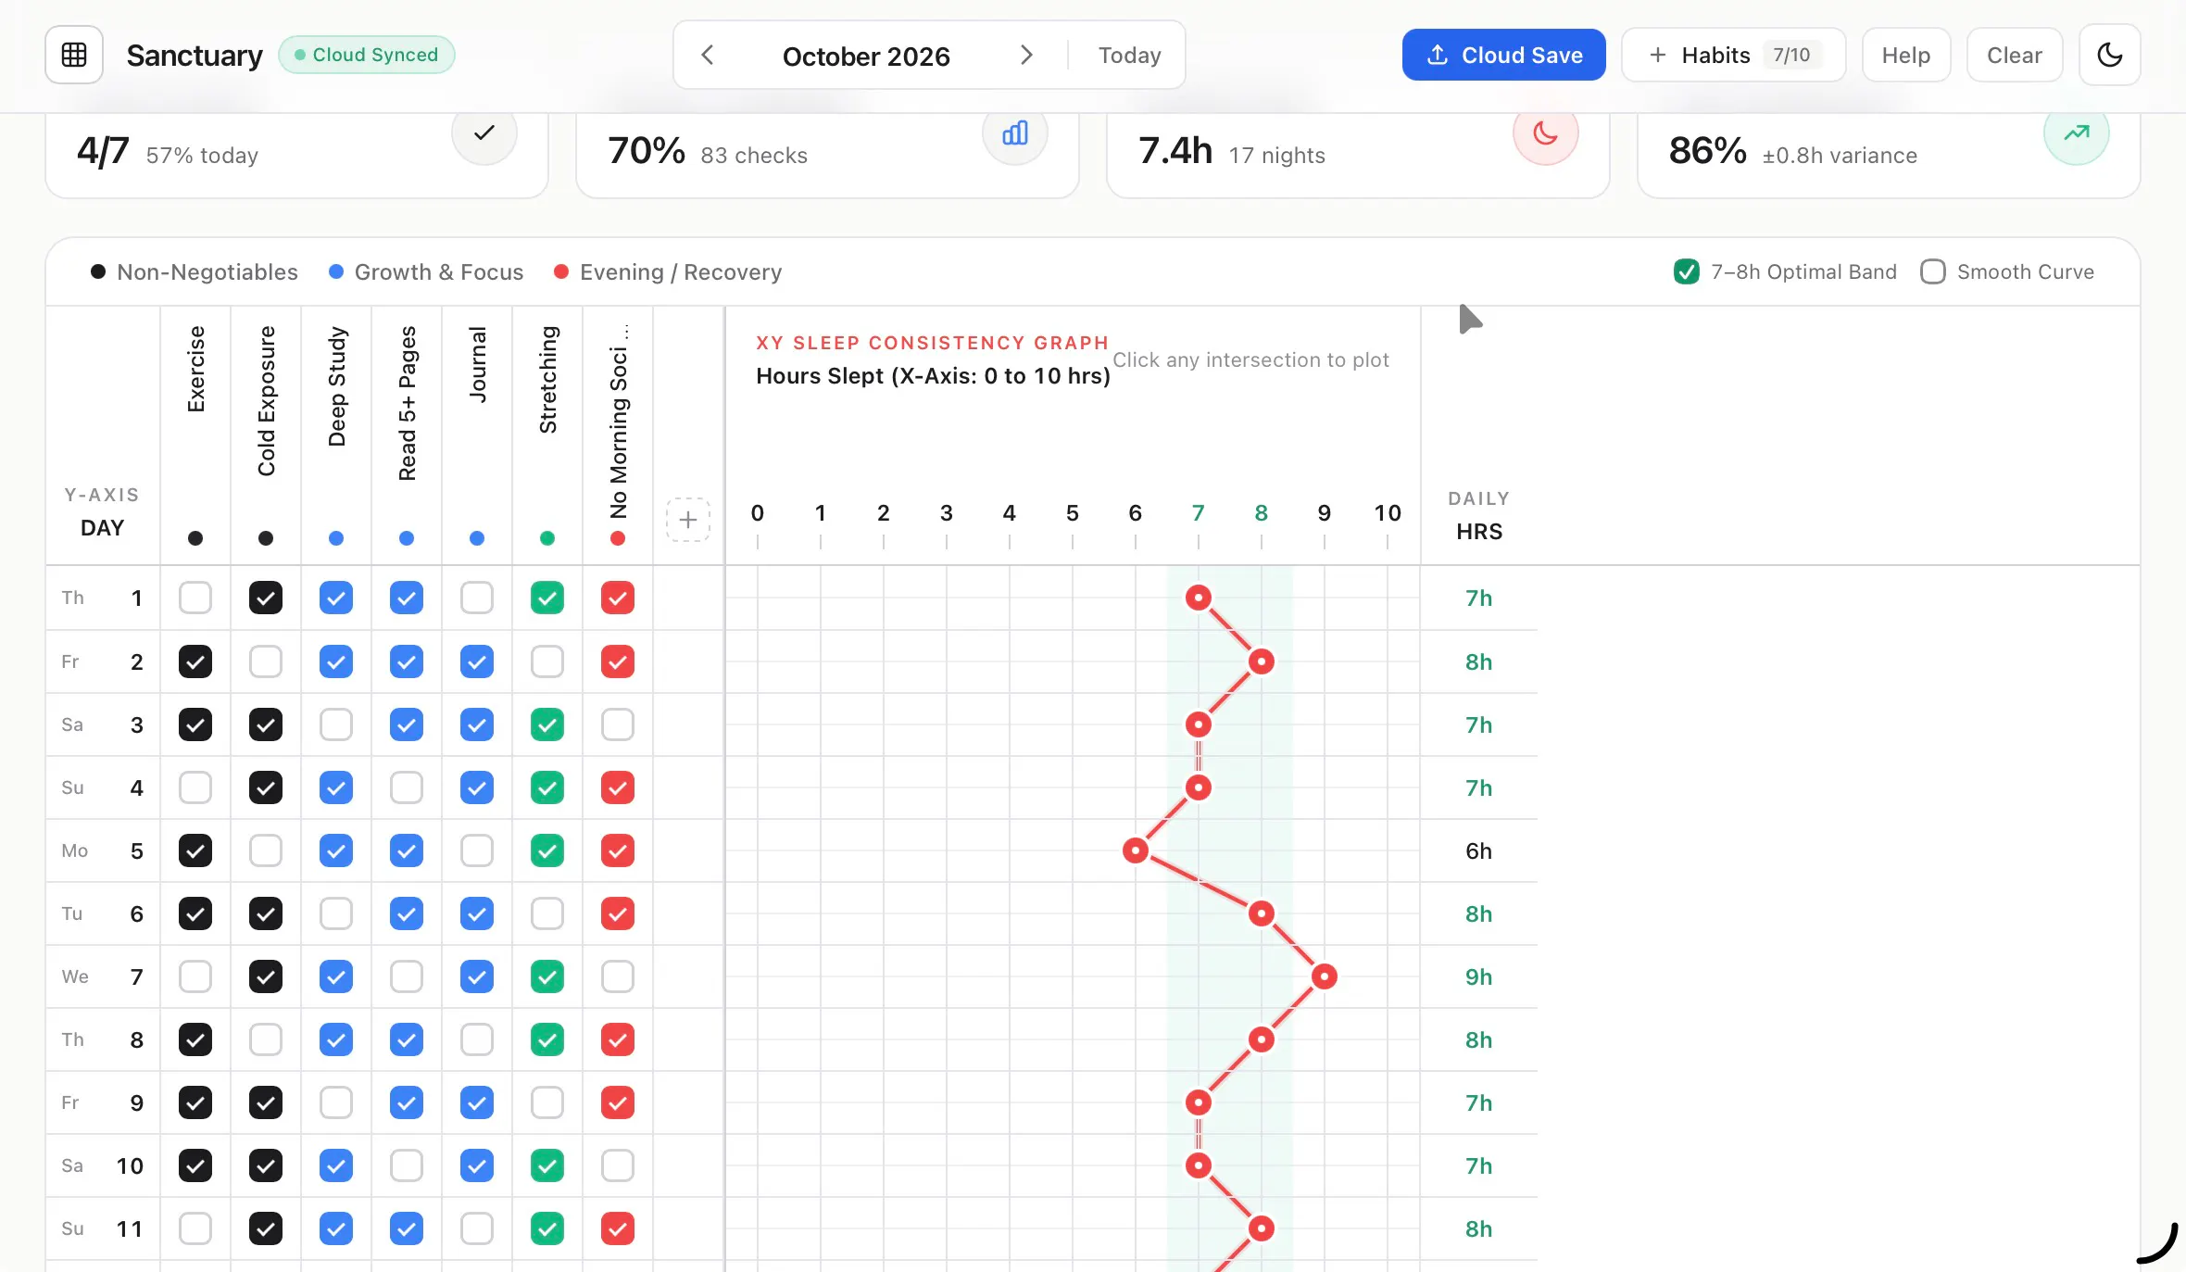Enable the Smooth Curve checkbox
Screen dimensions: 2186x1272
coord(1932,271)
